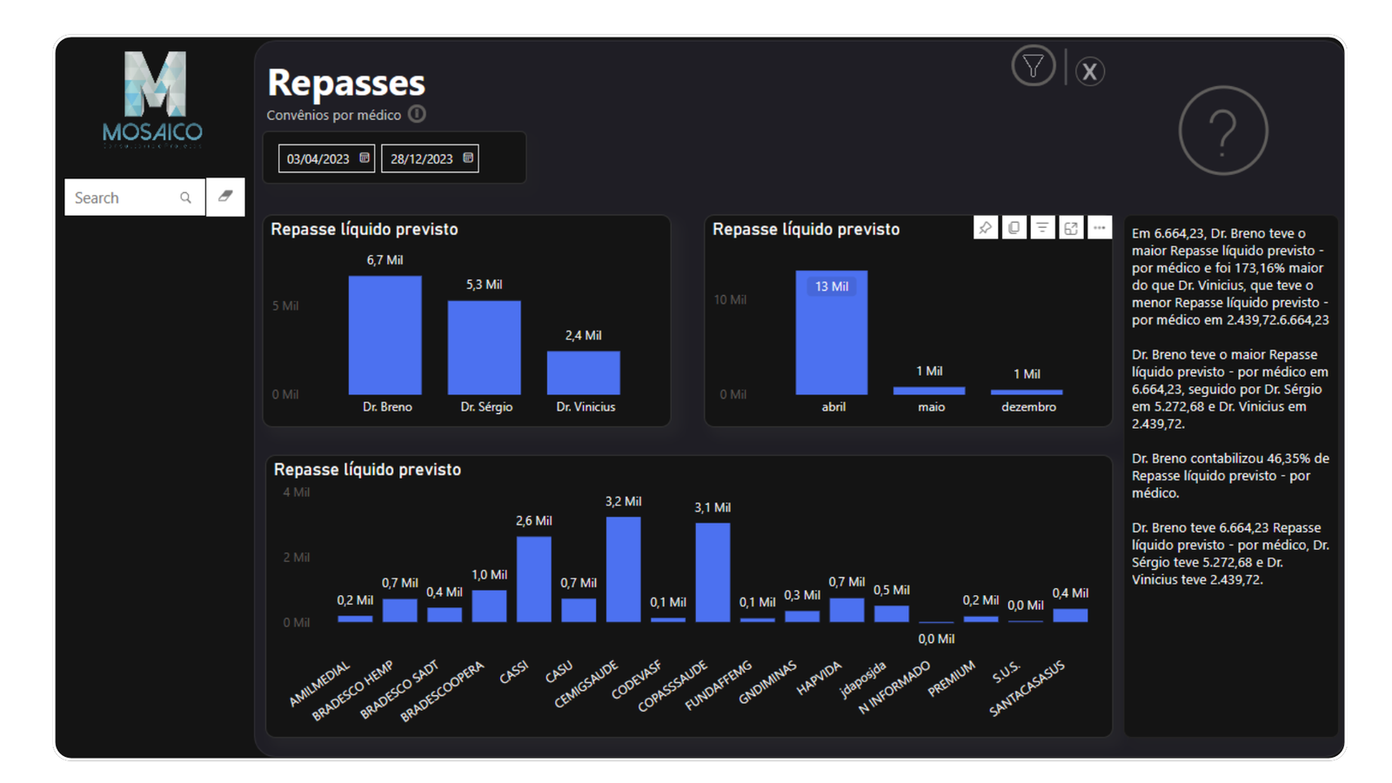Select the CEMIGSAUDE bar
Screen dimensions: 1392x783
623,570
